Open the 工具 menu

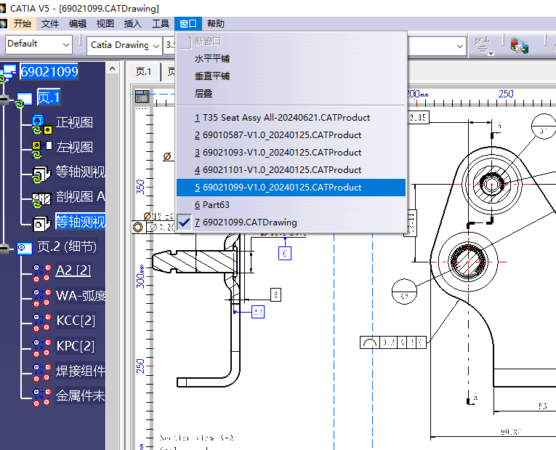tap(161, 24)
